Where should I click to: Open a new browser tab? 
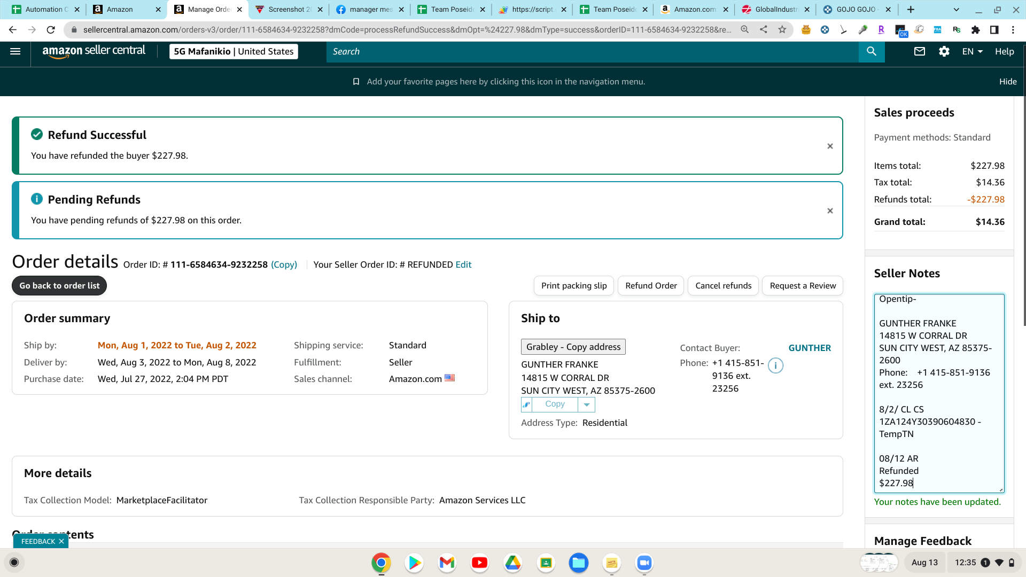pos(911,10)
